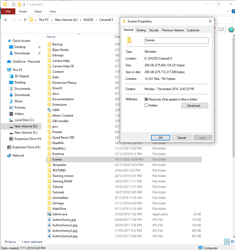Expand the ribbon chevron
Viewport: 235px width, 250px height.
[228, 11]
